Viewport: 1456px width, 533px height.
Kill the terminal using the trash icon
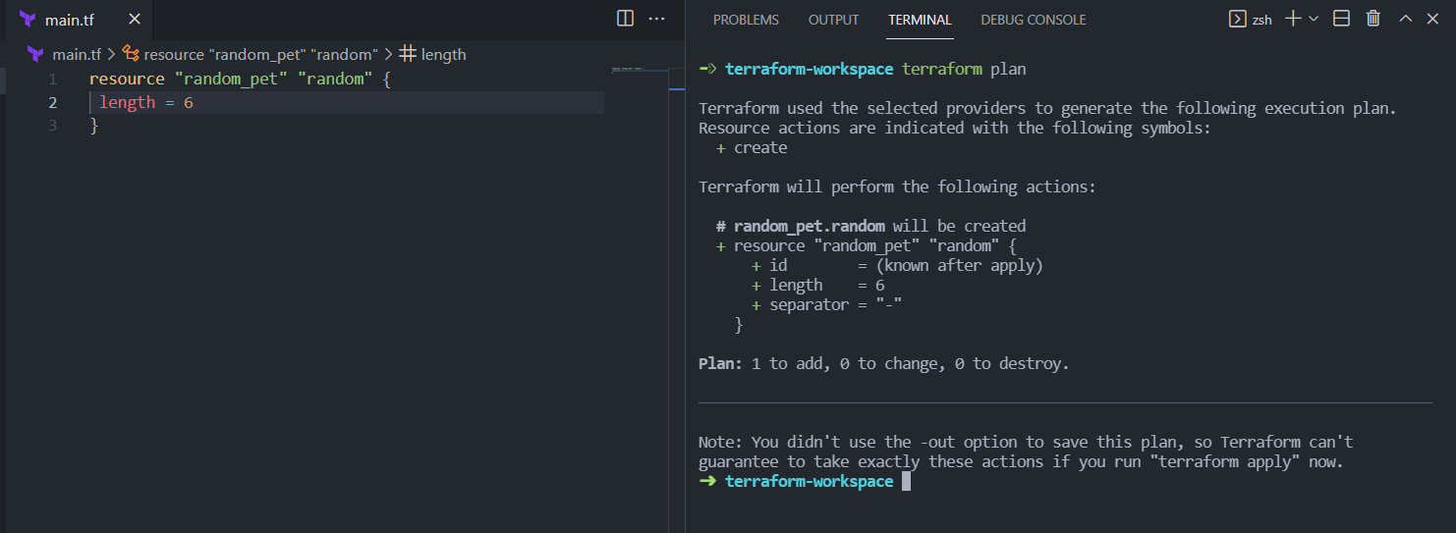click(x=1373, y=19)
